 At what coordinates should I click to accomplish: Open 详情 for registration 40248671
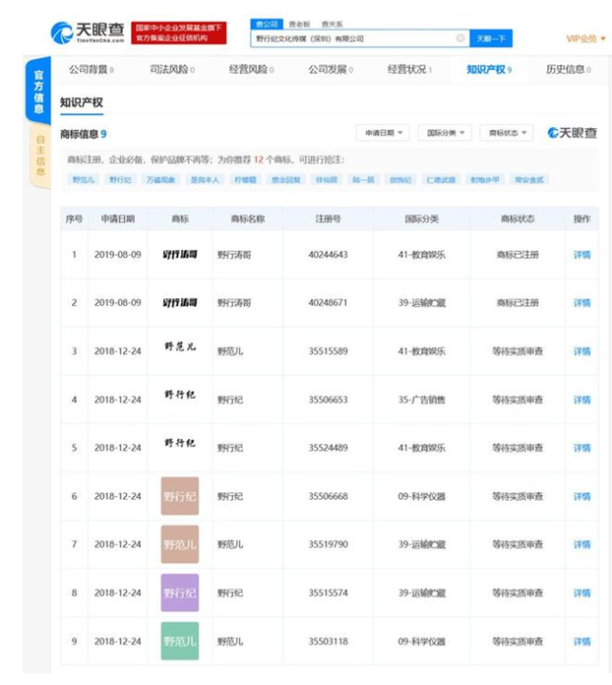click(x=581, y=303)
